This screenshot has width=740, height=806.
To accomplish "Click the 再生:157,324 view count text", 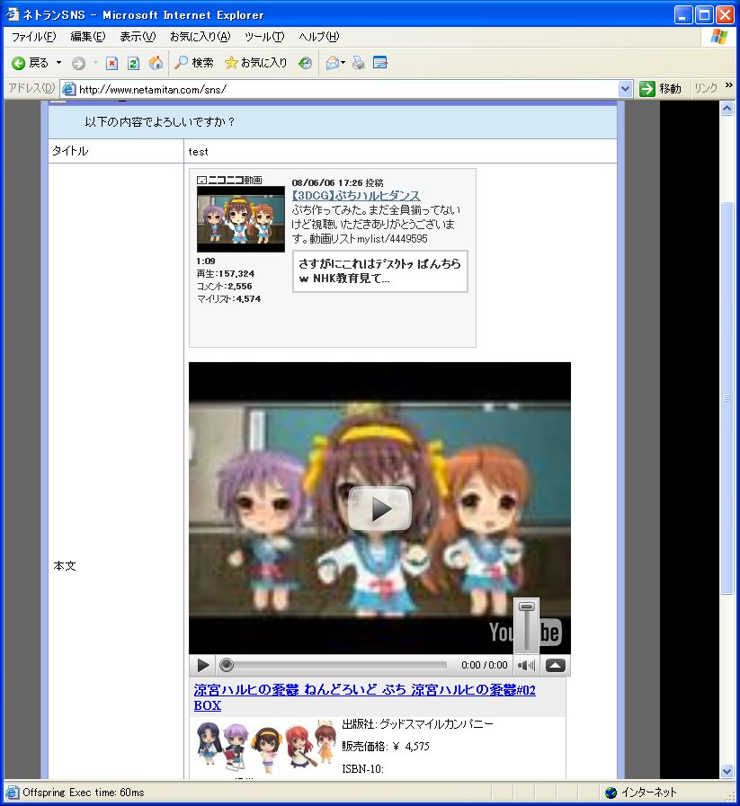I will click(226, 274).
